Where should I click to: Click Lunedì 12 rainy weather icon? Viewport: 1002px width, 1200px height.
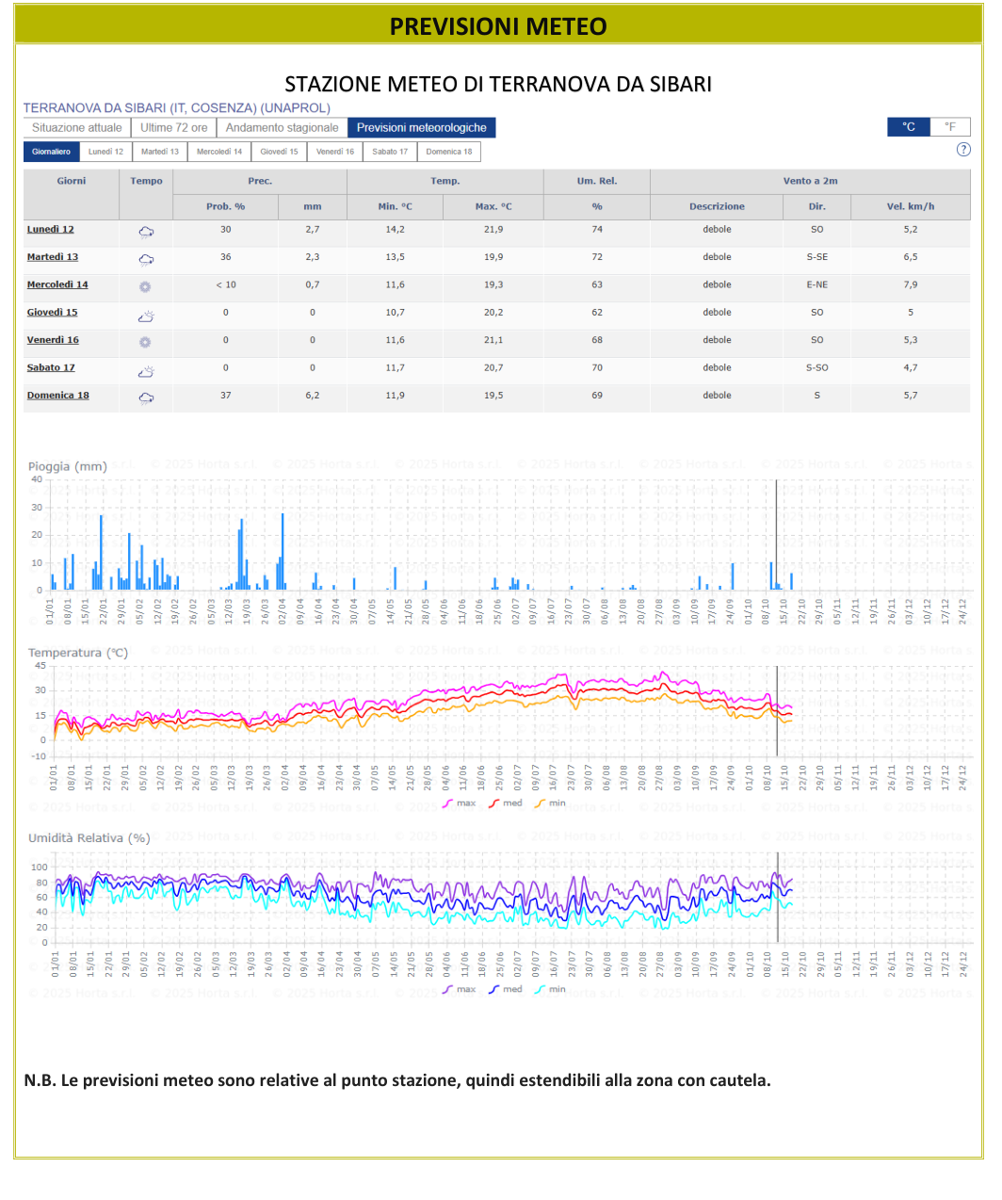point(146,232)
